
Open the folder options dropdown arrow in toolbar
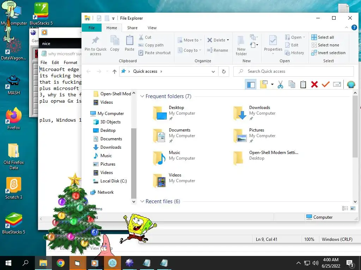(x=272, y=84)
